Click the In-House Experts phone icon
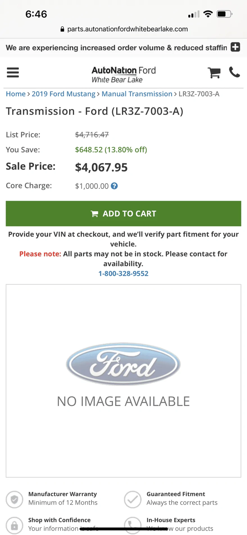 (x=133, y=525)
